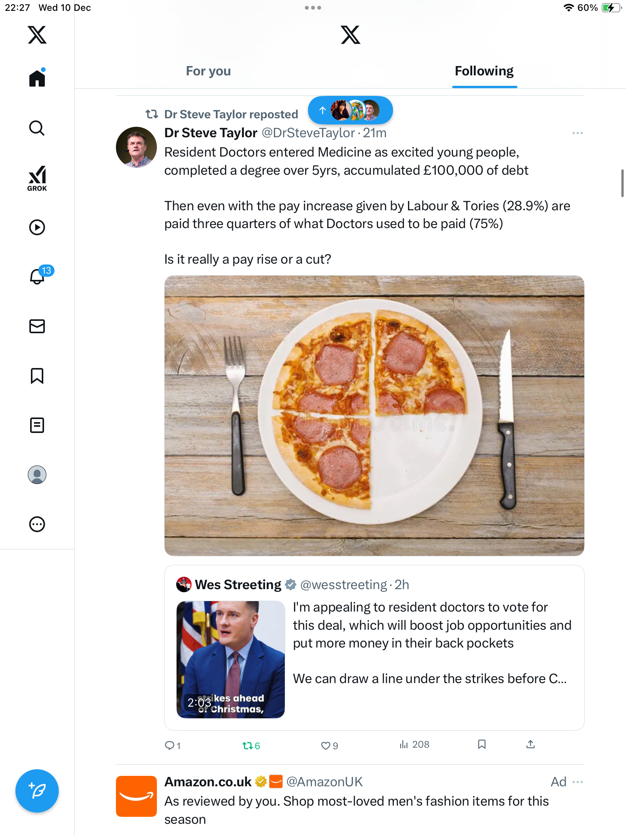Open Lists icon in the sidebar
The height and width of the screenshot is (835, 626).
(37, 425)
